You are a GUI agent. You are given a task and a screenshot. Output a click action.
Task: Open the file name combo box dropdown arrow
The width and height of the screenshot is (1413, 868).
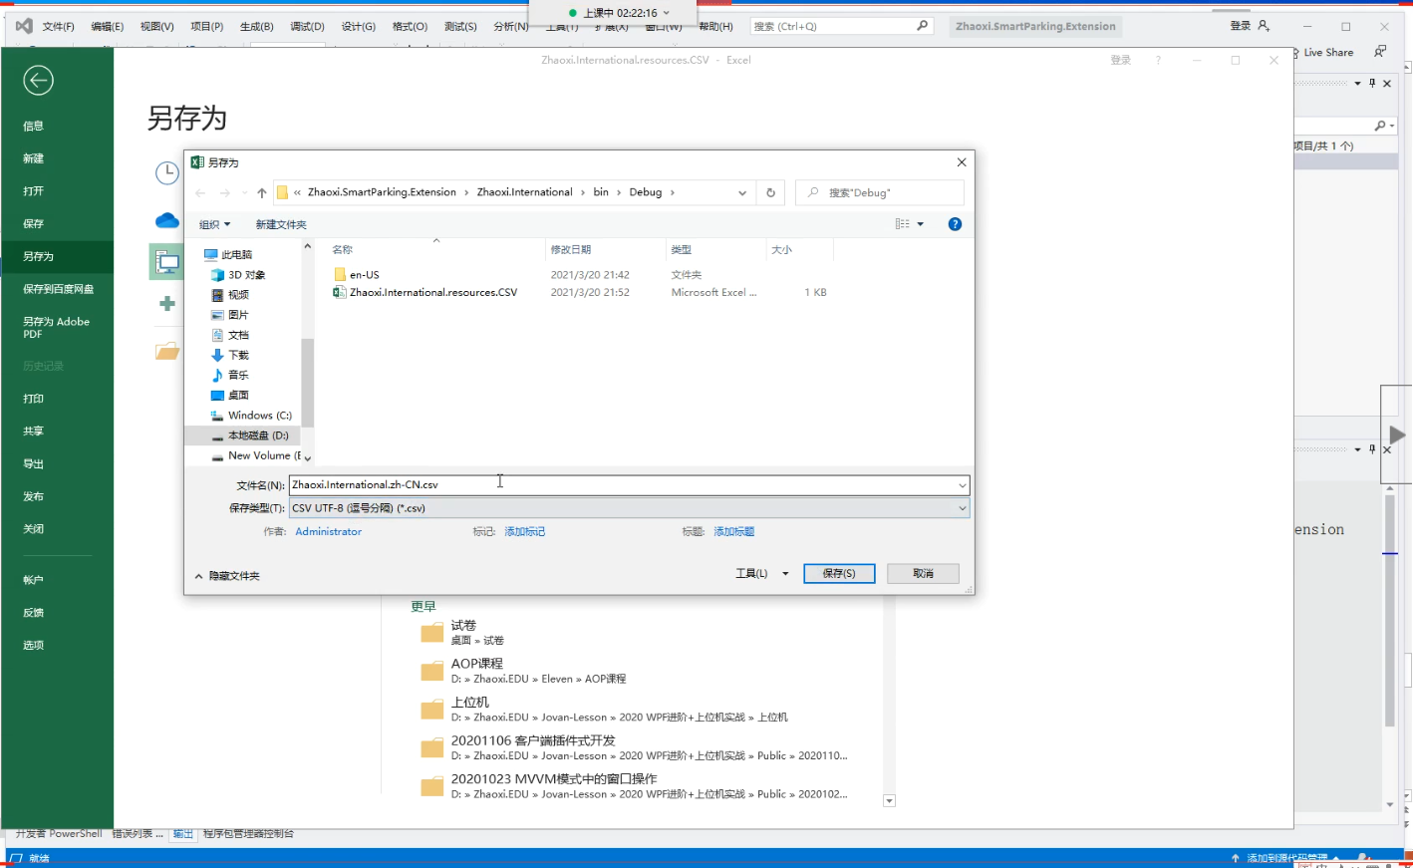click(x=962, y=485)
